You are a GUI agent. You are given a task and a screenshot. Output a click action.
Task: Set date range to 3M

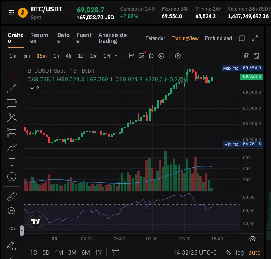(x=72, y=252)
